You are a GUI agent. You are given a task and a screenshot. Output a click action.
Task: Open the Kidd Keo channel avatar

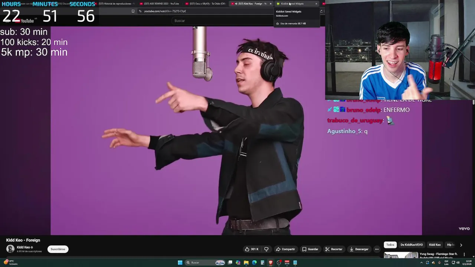(10, 249)
